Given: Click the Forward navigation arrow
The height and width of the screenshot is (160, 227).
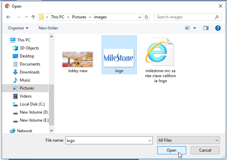Looking at the screenshot, I should [x=18, y=17].
